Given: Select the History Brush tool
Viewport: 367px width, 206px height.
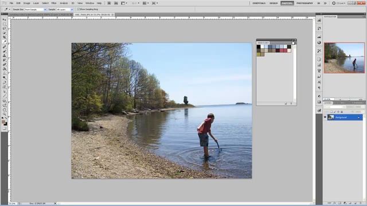Looking at the screenshot, I should 5,60.
